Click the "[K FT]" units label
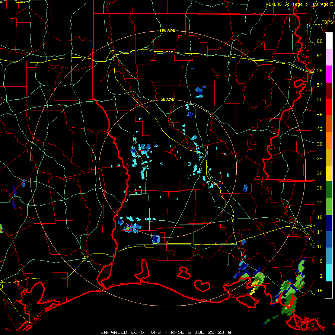335x335 pixels. [315, 26]
